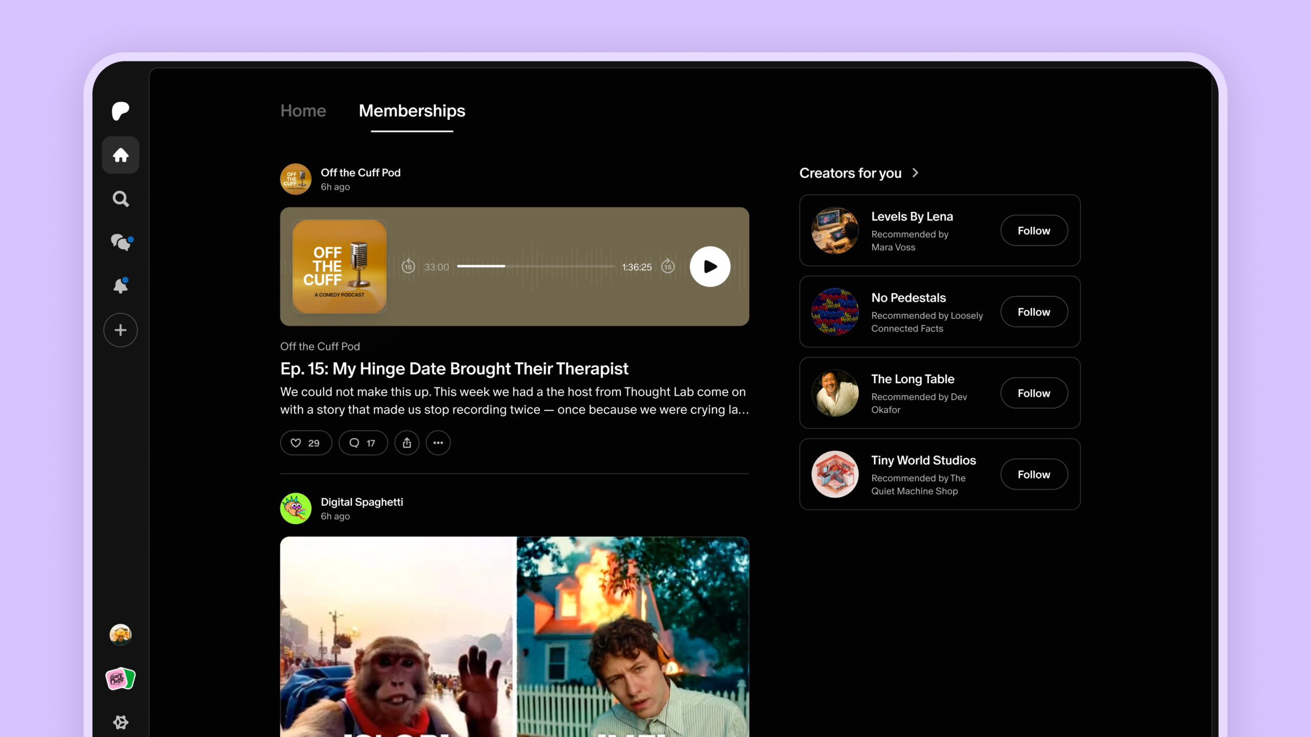Go to Home via the sidebar house icon

tap(120, 155)
